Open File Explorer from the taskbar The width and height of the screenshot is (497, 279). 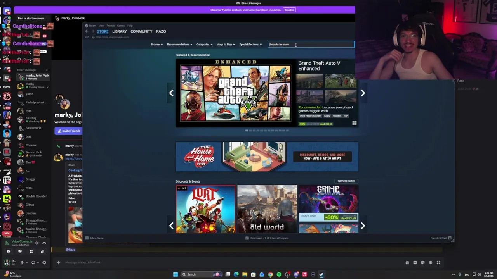click(245, 274)
